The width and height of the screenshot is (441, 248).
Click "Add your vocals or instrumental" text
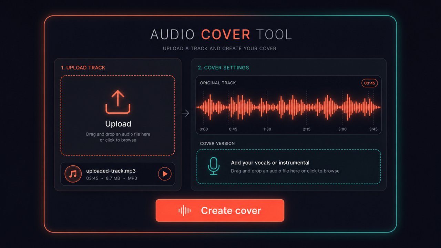click(270, 163)
